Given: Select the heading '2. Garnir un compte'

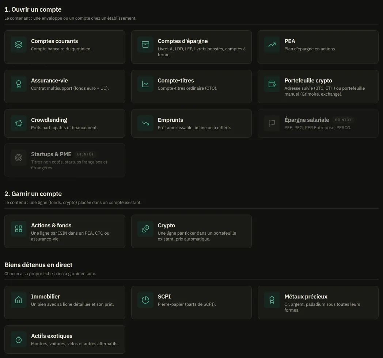Looking at the screenshot, I should tap(33, 194).
